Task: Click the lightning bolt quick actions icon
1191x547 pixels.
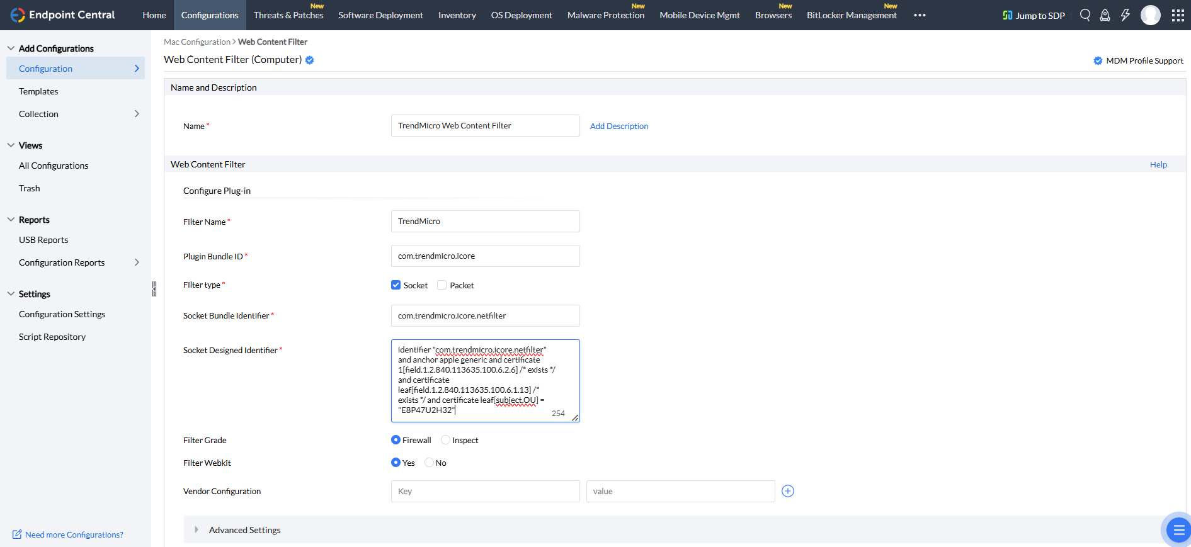Action: pos(1125,15)
